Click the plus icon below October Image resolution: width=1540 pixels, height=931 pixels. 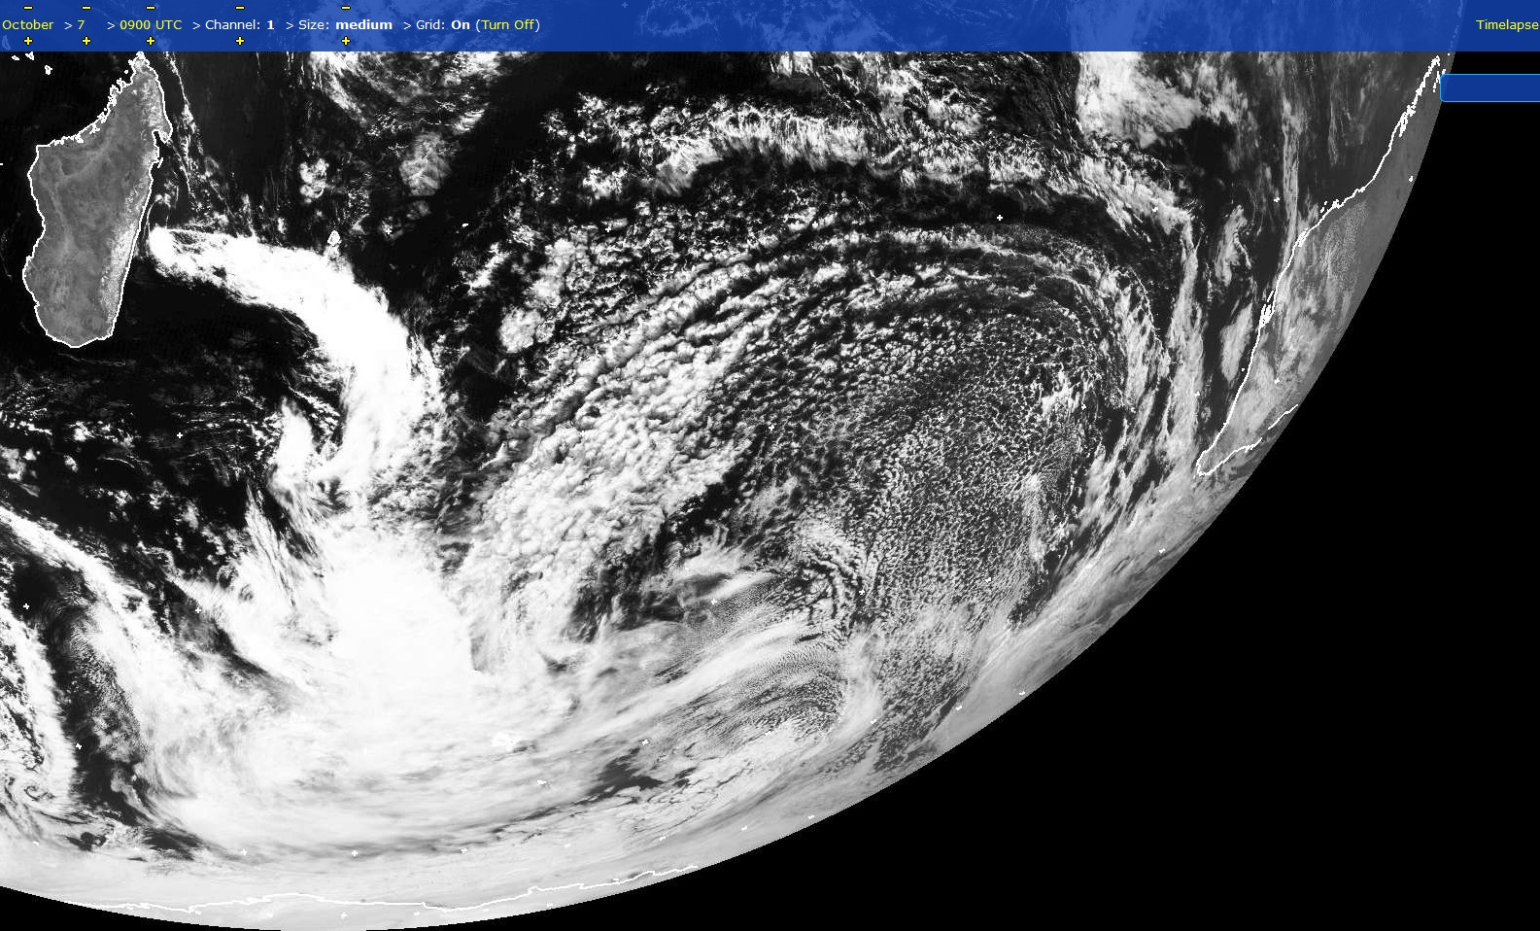pyautogui.click(x=28, y=41)
